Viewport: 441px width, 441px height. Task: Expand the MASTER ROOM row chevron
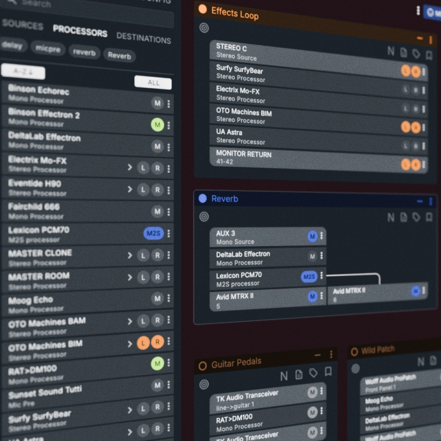[x=130, y=278]
